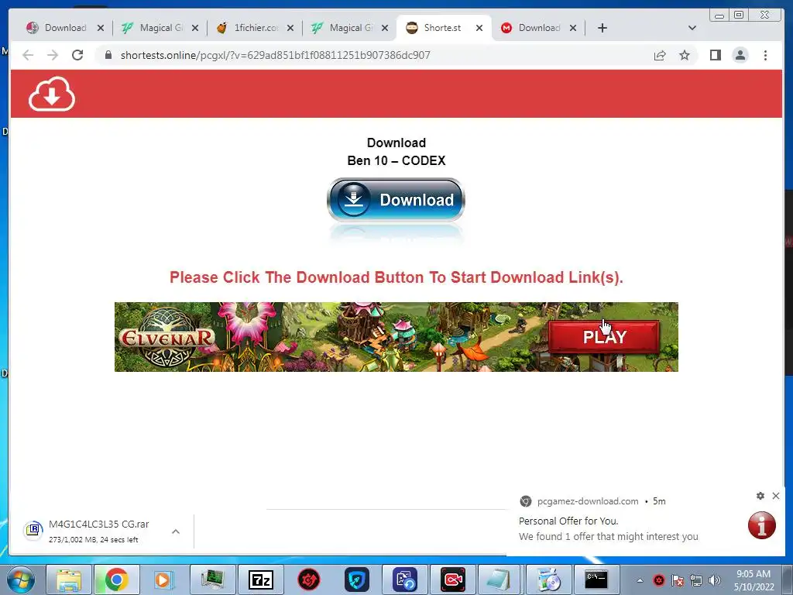
Task: Reload the current page
Action: coord(77,55)
